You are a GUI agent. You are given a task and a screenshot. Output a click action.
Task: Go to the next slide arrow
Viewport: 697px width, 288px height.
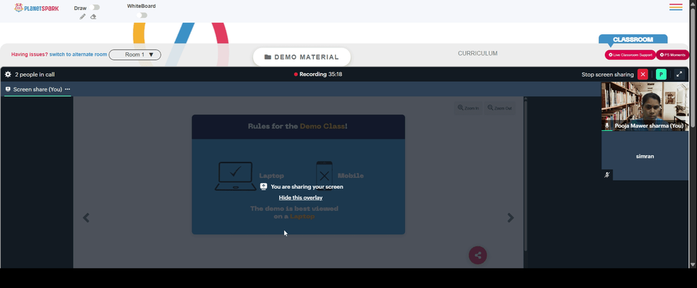coord(511,218)
